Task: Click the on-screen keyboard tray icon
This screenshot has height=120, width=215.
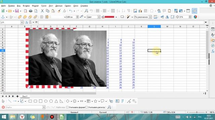Action: (178, 117)
